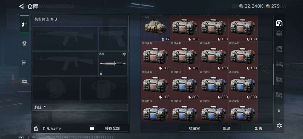This screenshot has height=139, width=303.
Task: Select the main warehouse house icon
Action: point(279,23)
